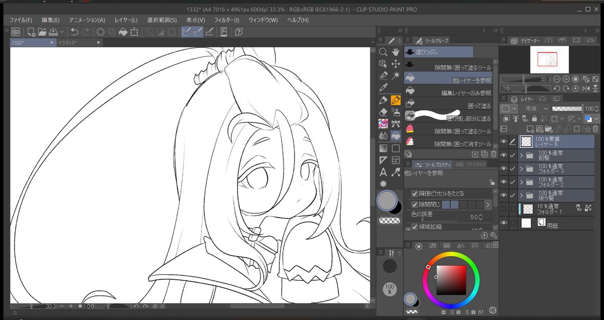Select 塗りつぶし tool group

pyautogui.click(x=438, y=52)
